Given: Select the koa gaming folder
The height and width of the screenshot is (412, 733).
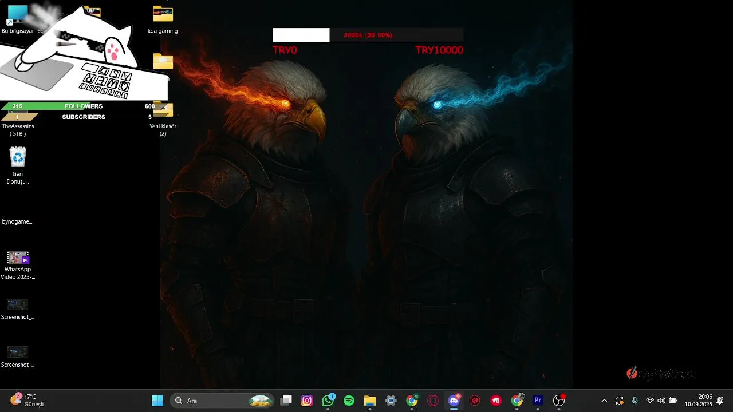Looking at the screenshot, I should pos(163,20).
